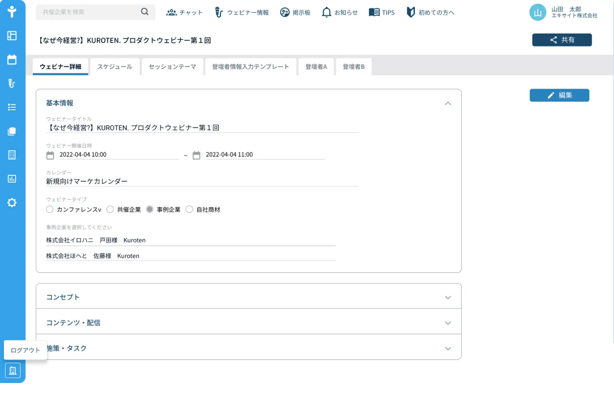This screenshot has height=403, width=614.
Task: Expand the コンセプト section
Action: (x=249, y=297)
